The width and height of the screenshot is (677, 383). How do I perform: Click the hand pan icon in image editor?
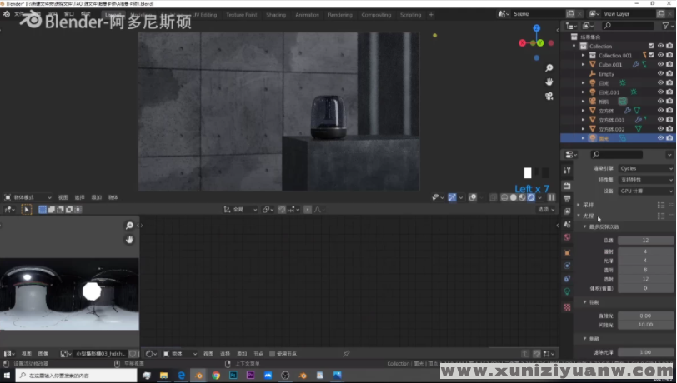(x=129, y=240)
